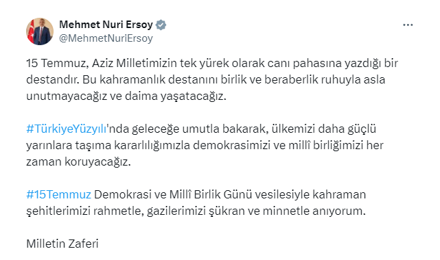This screenshot has height=260, width=440.
Task: Select the line "şehitlerimizi rahmetle, gazilerimizi şükran"
Action: pos(196,211)
